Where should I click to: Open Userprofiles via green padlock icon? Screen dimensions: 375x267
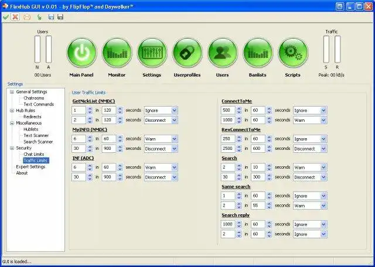pos(187,53)
